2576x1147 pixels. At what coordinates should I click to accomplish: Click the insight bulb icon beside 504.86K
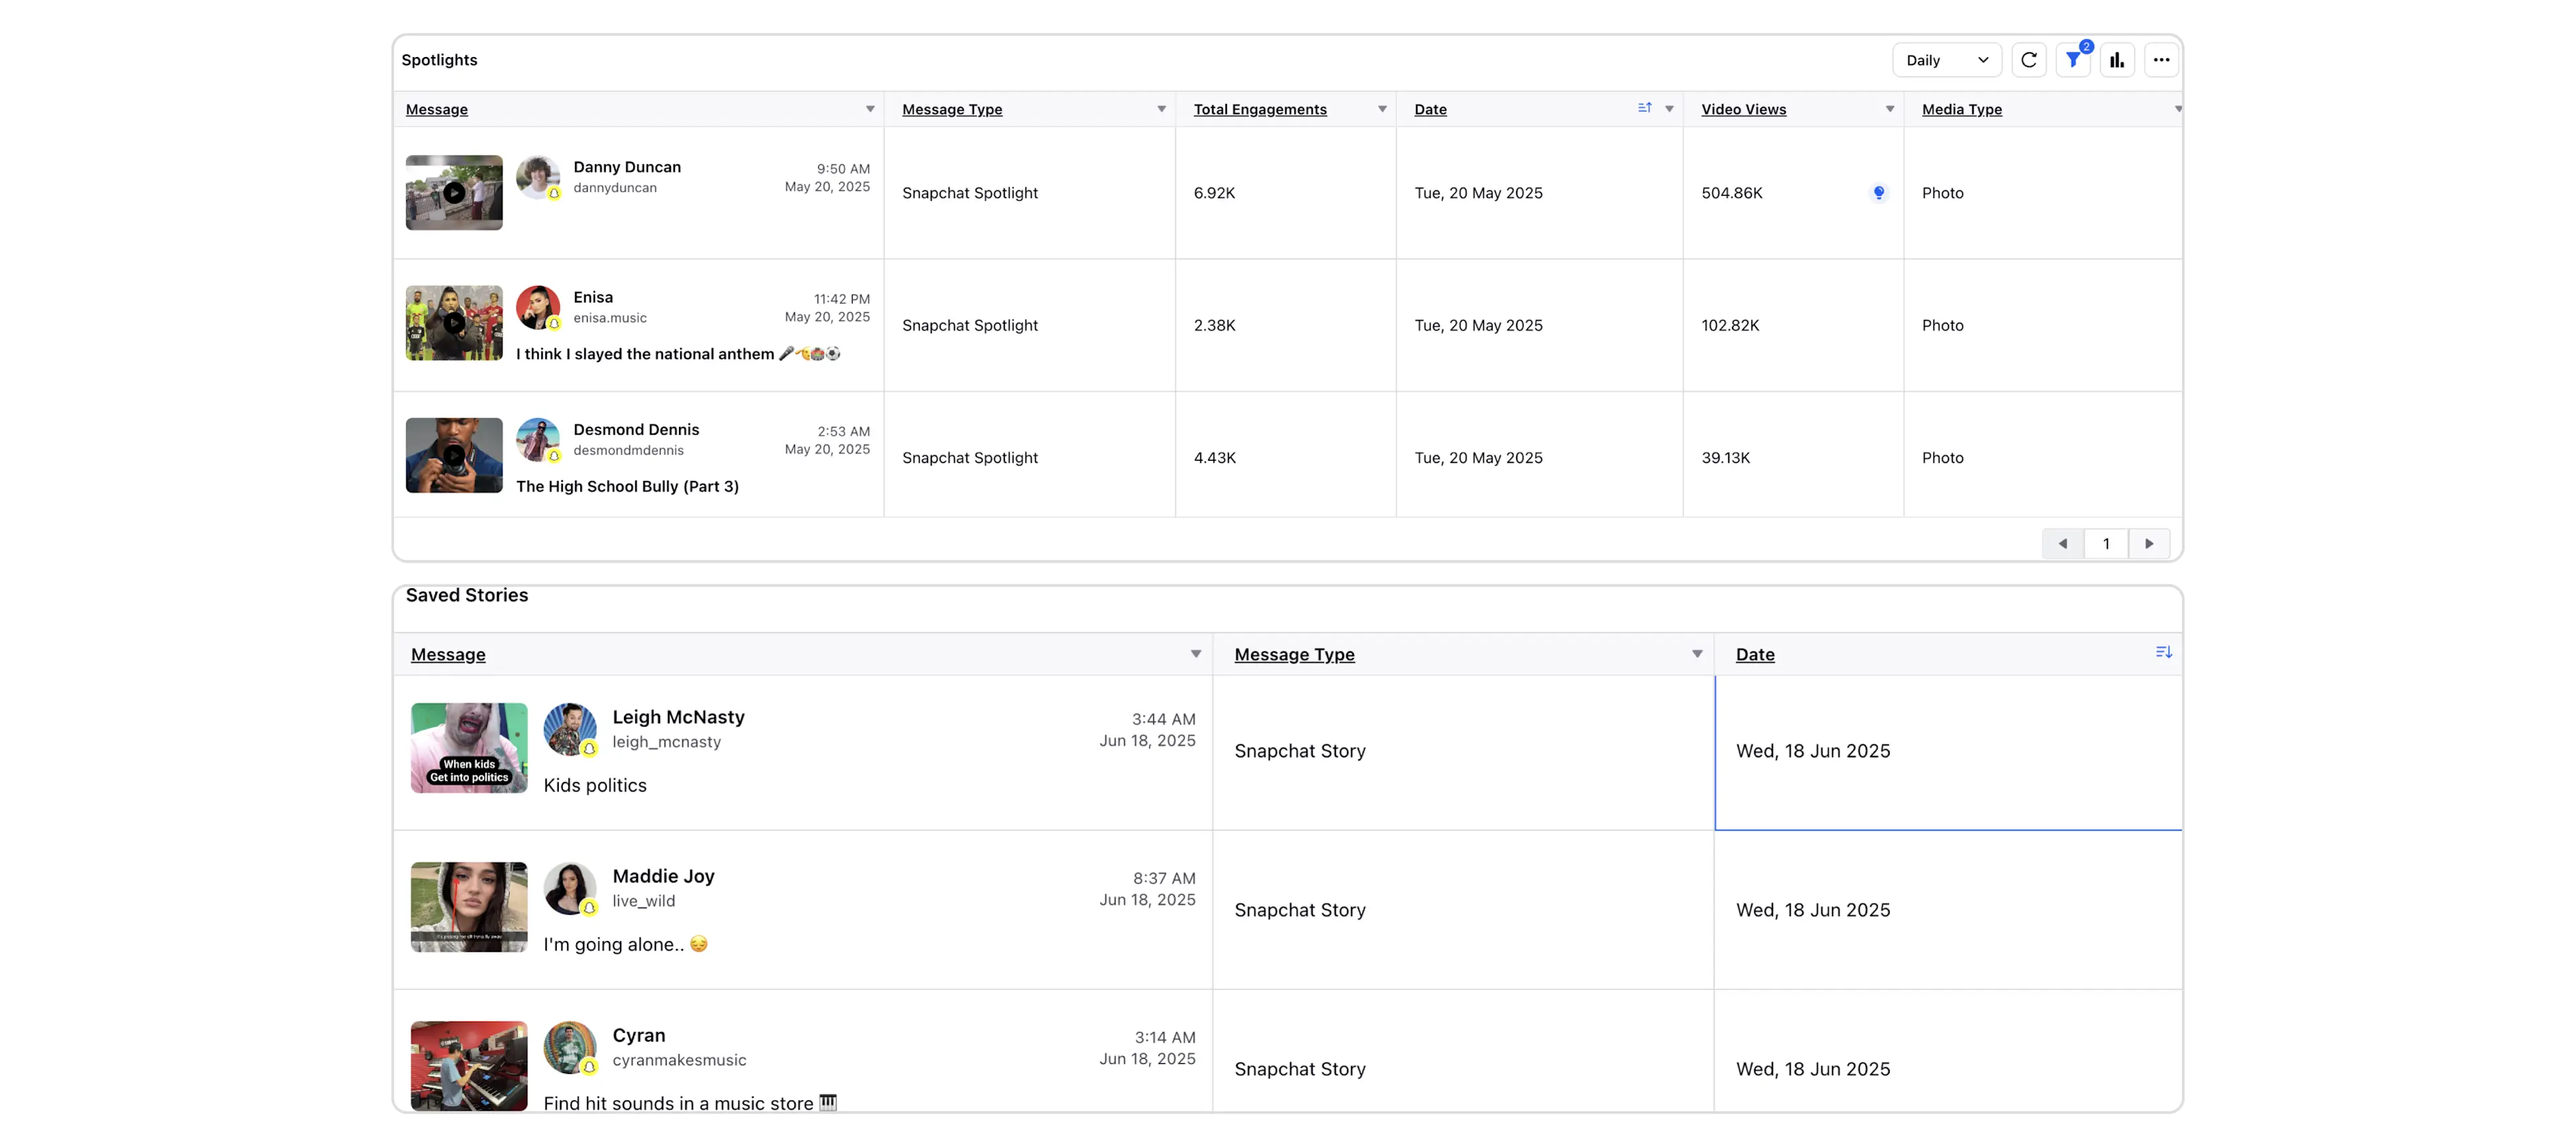[1879, 193]
